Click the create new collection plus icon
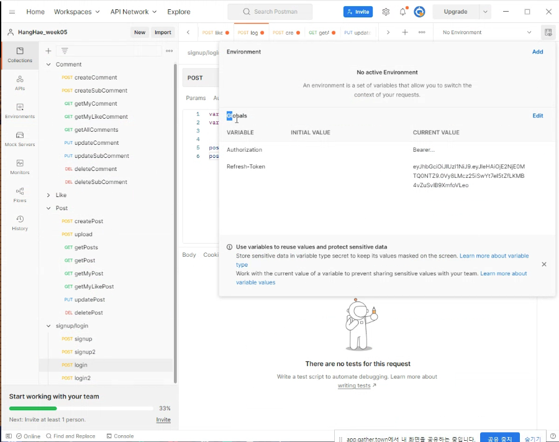The width and height of the screenshot is (559, 442). tap(48, 51)
